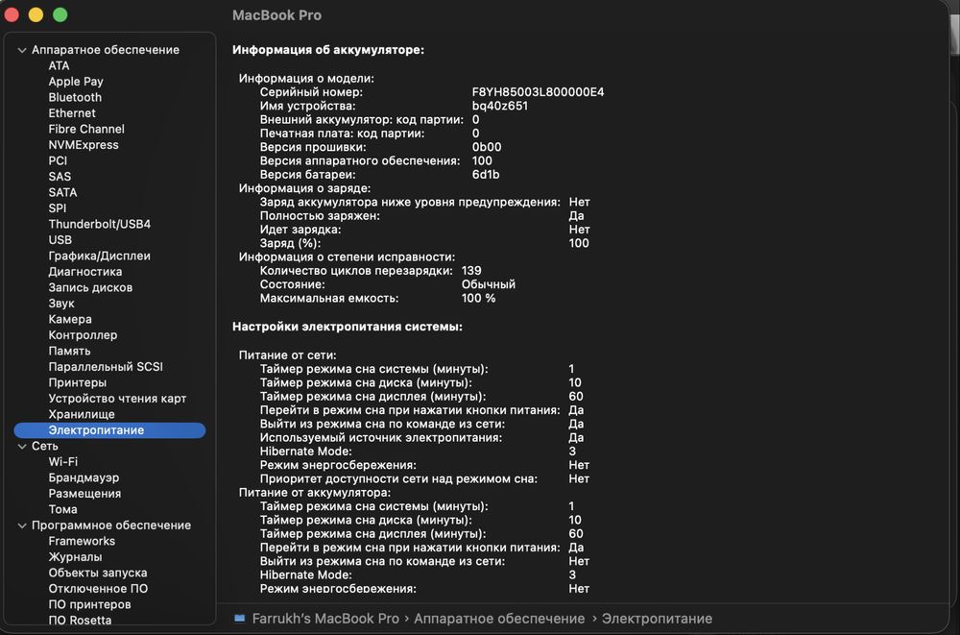Image resolution: width=960 pixels, height=635 pixels.
Task: Collapse the Сеть section chevron
Action: tap(22, 446)
